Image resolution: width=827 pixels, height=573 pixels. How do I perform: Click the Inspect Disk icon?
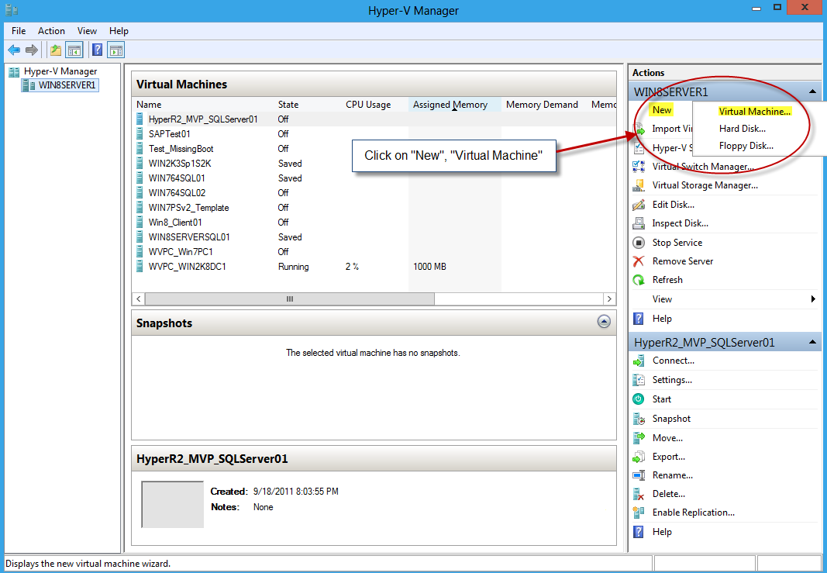639,223
